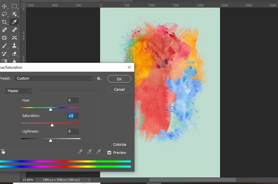This screenshot has height=184, width=278.
Task: Select the Brush tool
Action: 4,46
